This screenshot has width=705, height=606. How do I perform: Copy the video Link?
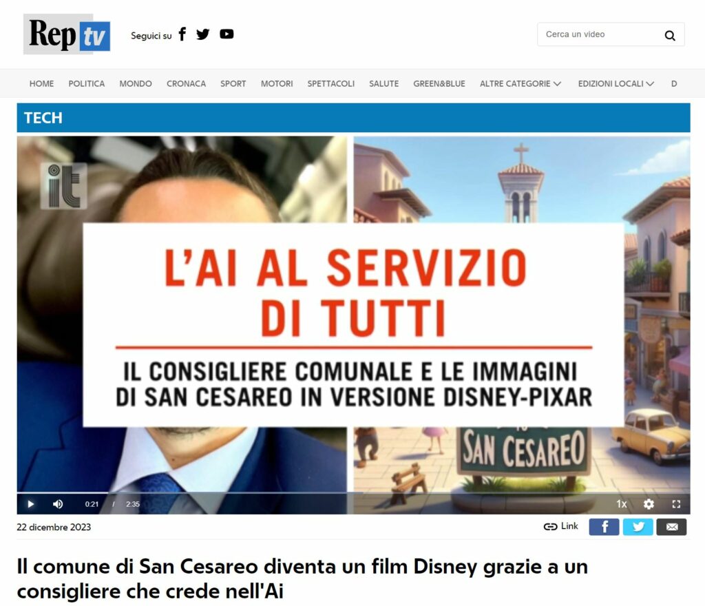[560, 526]
